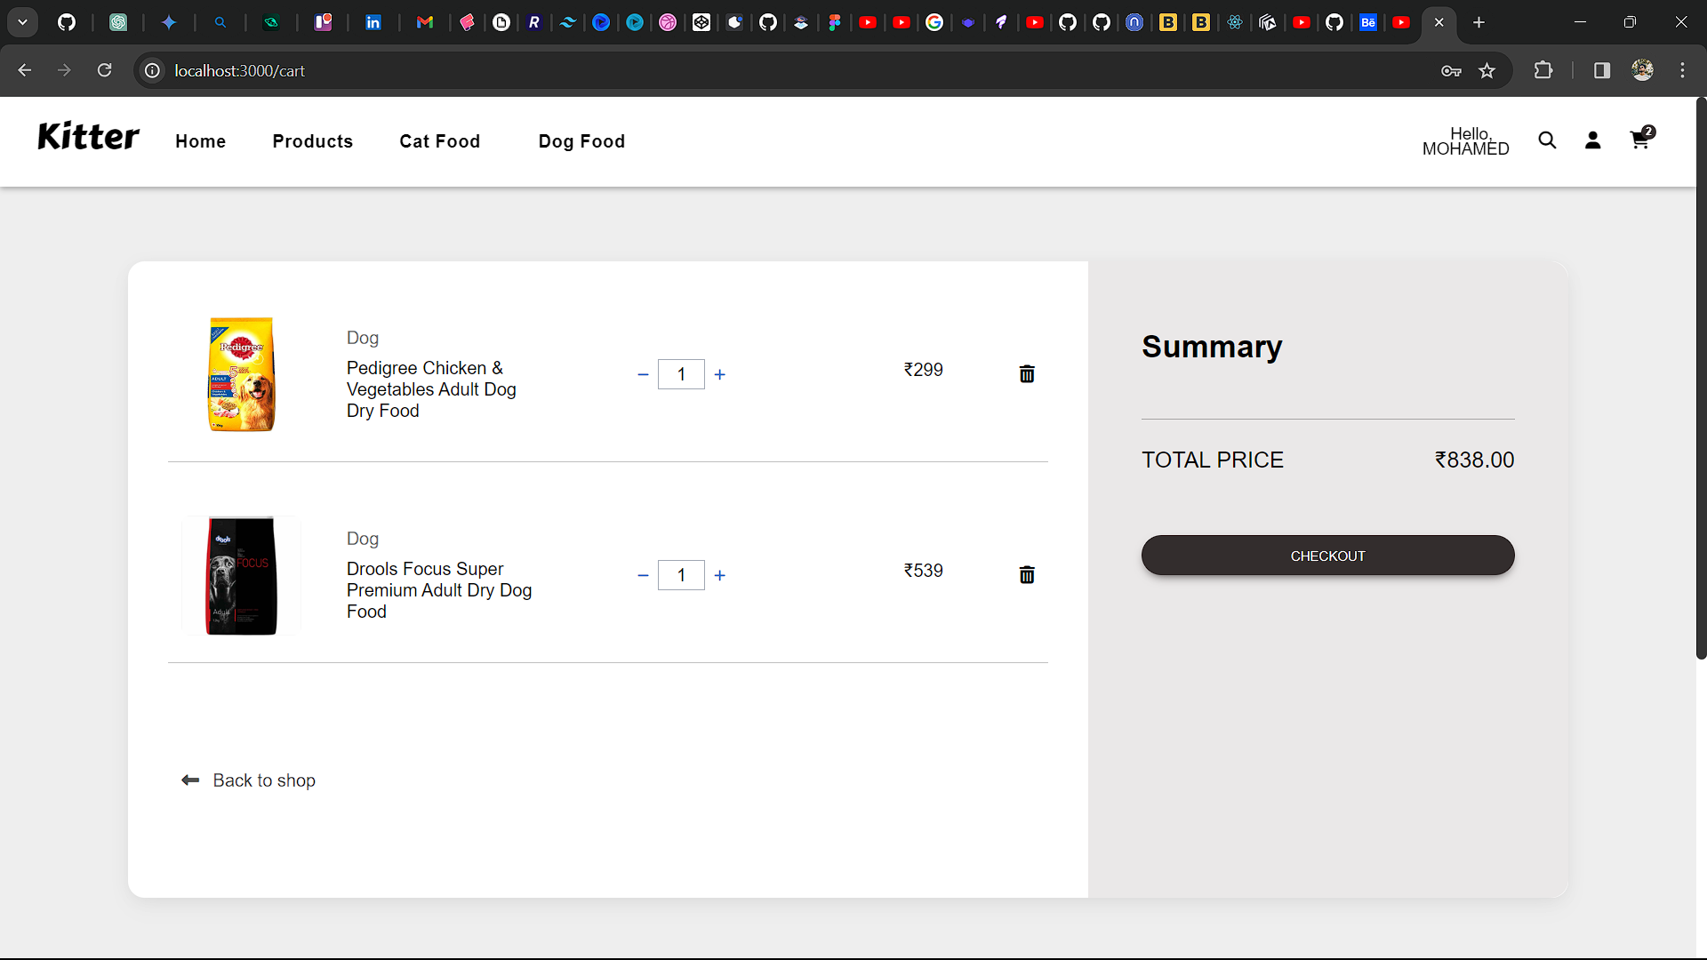Navigate to the Dog Food menu item

(581, 141)
